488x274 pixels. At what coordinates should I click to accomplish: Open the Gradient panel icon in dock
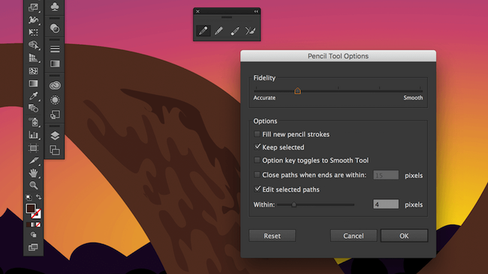click(55, 64)
